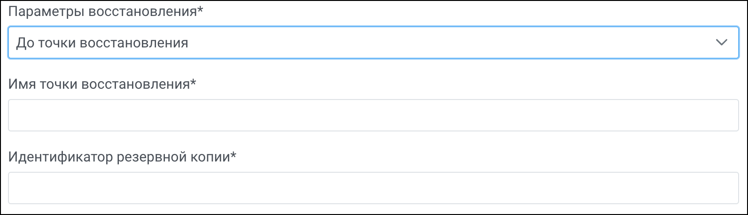Click the 'Идентификатор резервной копии' input field
The width and height of the screenshot is (748, 215).
373,188
